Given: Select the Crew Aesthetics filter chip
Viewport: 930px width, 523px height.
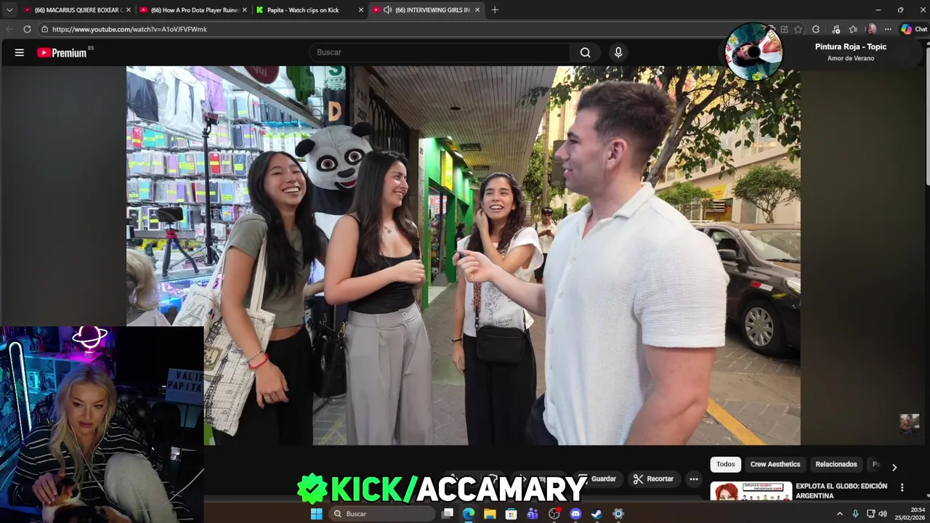Looking at the screenshot, I should pyautogui.click(x=775, y=464).
